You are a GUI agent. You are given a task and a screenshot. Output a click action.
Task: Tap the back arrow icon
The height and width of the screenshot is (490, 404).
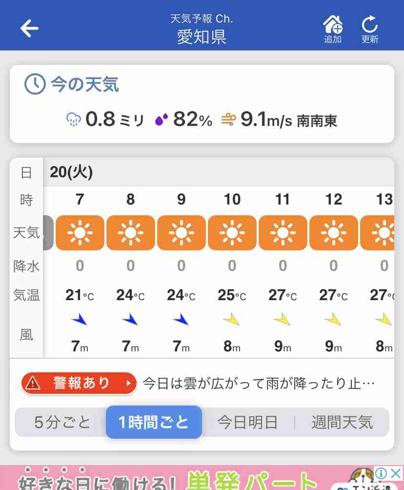pos(29,28)
